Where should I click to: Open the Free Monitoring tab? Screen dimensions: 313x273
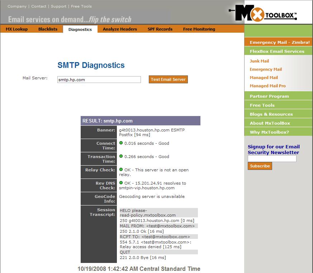click(x=199, y=29)
